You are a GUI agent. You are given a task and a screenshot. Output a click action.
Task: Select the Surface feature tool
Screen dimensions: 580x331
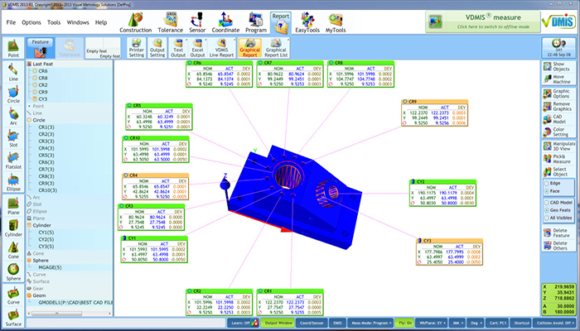(x=14, y=317)
